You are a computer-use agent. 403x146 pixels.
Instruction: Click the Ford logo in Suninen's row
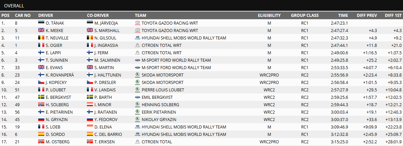138,60
